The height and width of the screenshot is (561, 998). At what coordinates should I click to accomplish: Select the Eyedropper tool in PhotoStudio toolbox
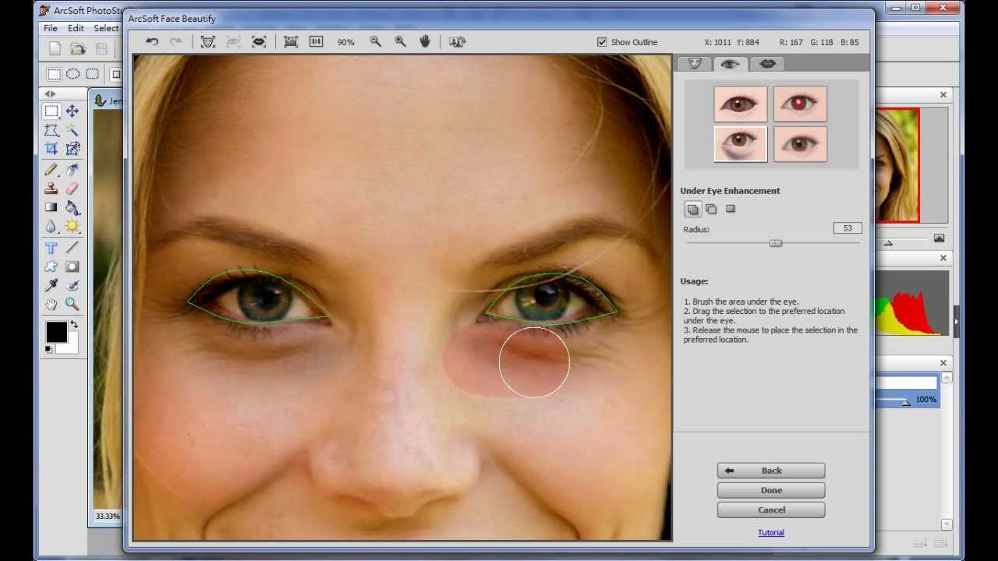[x=51, y=286]
